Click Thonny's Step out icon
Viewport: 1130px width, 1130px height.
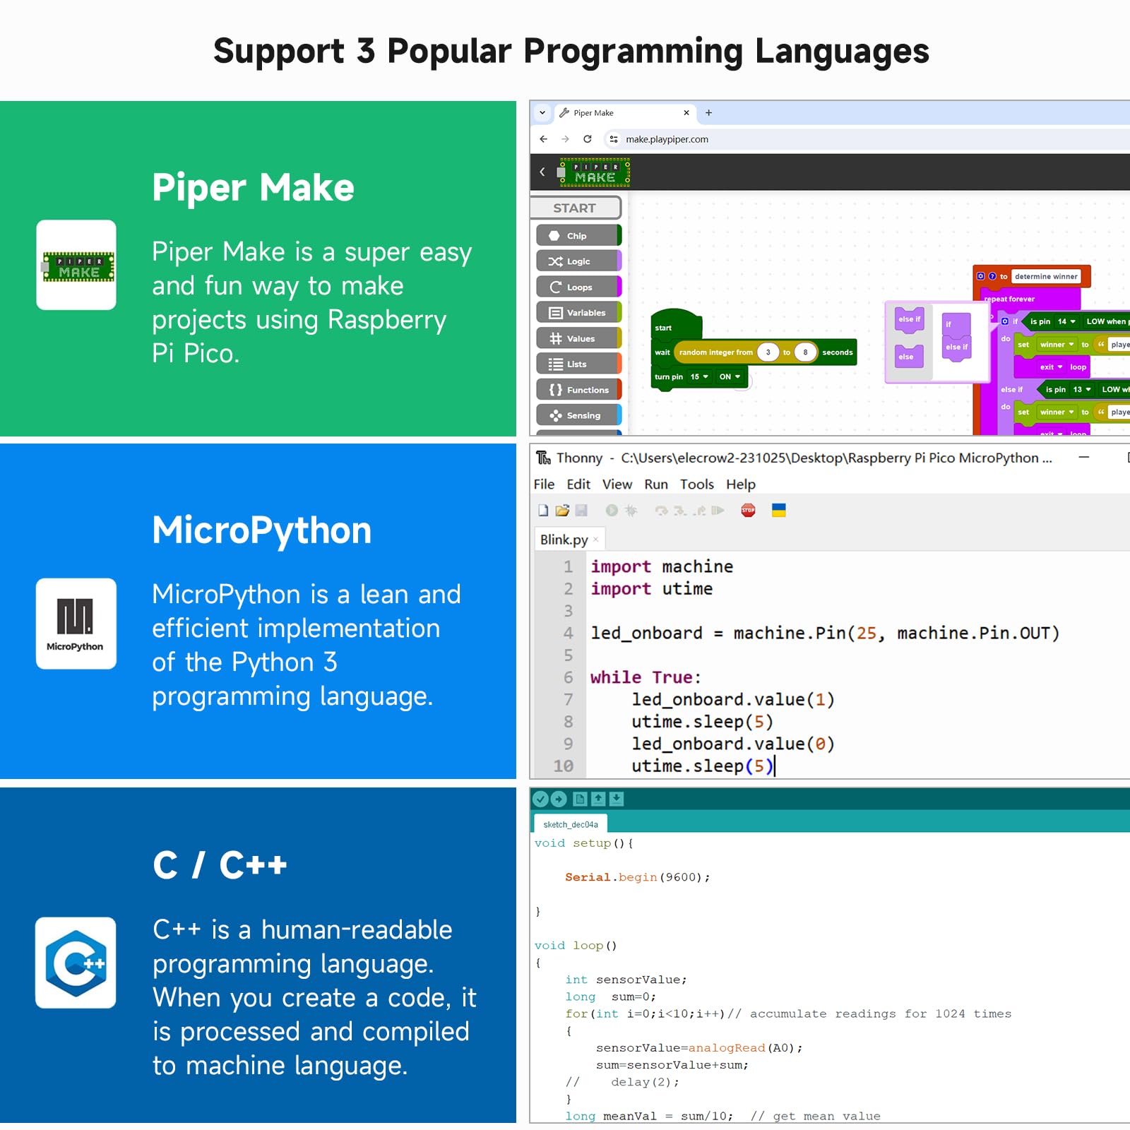tap(699, 511)
